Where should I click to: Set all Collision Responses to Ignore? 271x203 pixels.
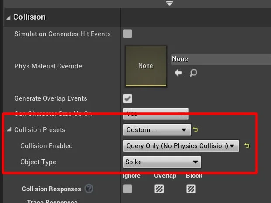(128, 189)
